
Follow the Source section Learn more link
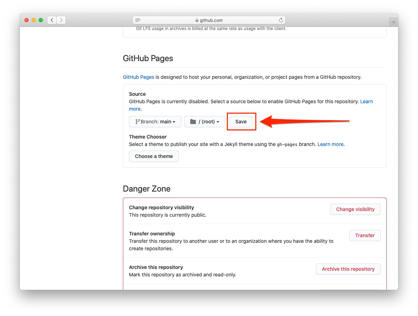coord(367,101)
